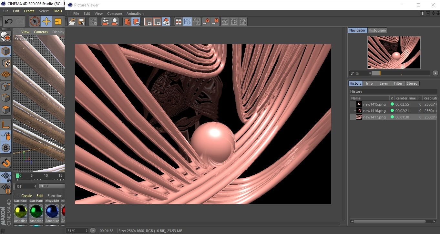Toggle the multi-pass color channels display
Screen dimensions: 440x234
(166, 22)
